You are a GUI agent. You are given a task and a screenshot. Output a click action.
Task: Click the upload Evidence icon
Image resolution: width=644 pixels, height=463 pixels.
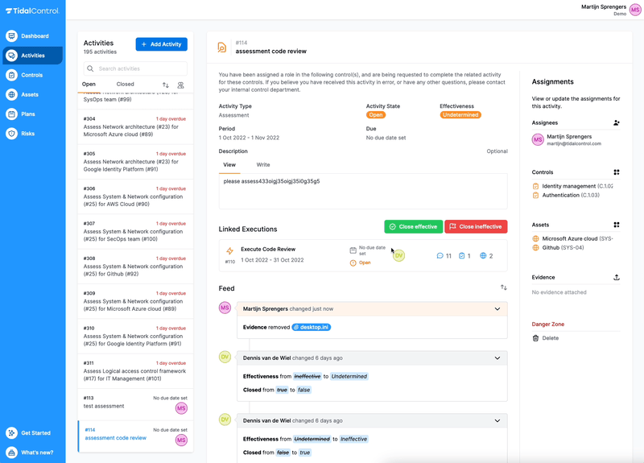pos(617,278)
